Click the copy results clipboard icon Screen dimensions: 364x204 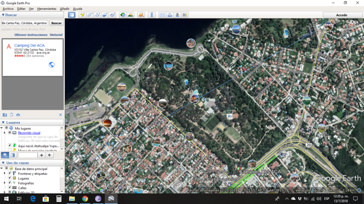(x=11, y=115)
